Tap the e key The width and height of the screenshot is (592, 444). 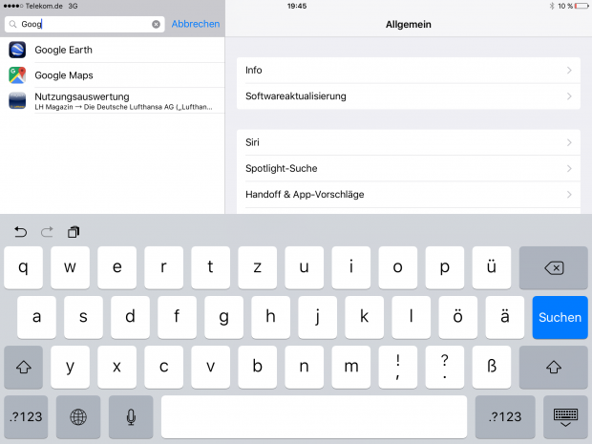117,267
